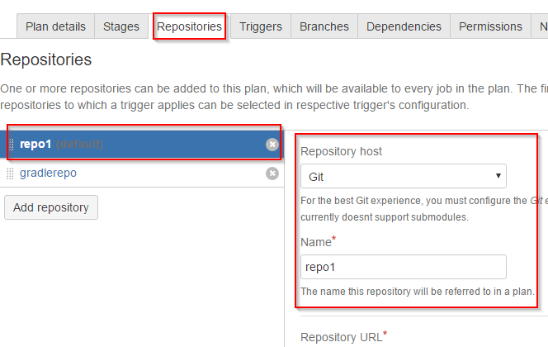The height and width of the screenshot is (347, 548).
Task: Switch to the Dependencies tab
Action: tap(404, 26)
